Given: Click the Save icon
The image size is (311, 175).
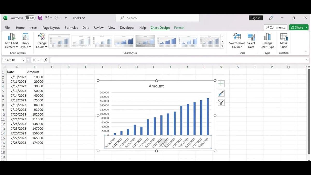Looking at the screenshot, I should click(x=40, y=18).
